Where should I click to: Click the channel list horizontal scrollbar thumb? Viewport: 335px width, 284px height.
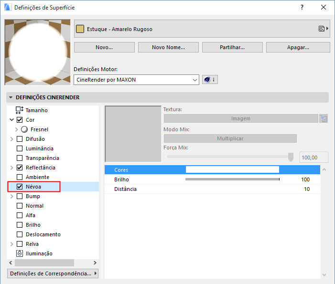[x=44, y=263]
